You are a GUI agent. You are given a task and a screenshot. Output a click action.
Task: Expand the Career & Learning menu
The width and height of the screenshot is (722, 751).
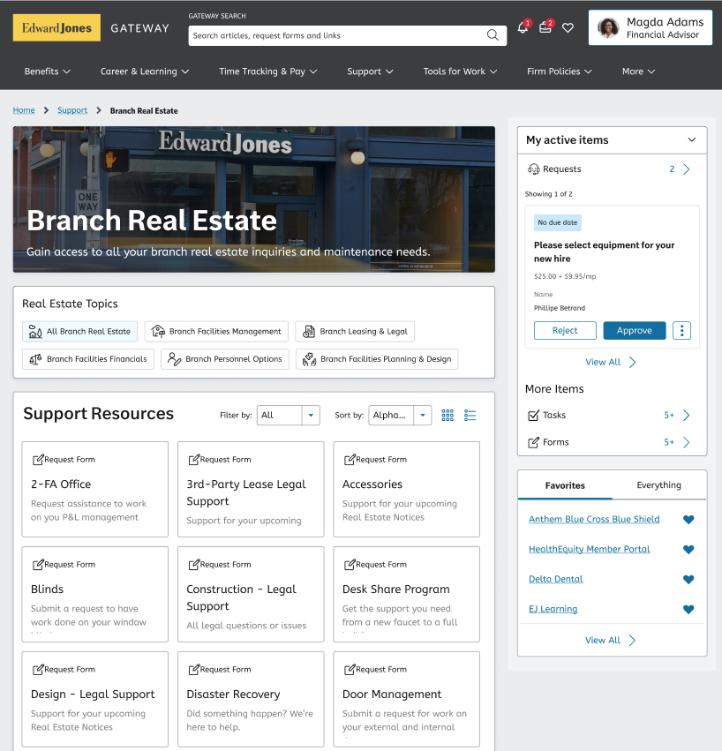[x=145, y=71]
